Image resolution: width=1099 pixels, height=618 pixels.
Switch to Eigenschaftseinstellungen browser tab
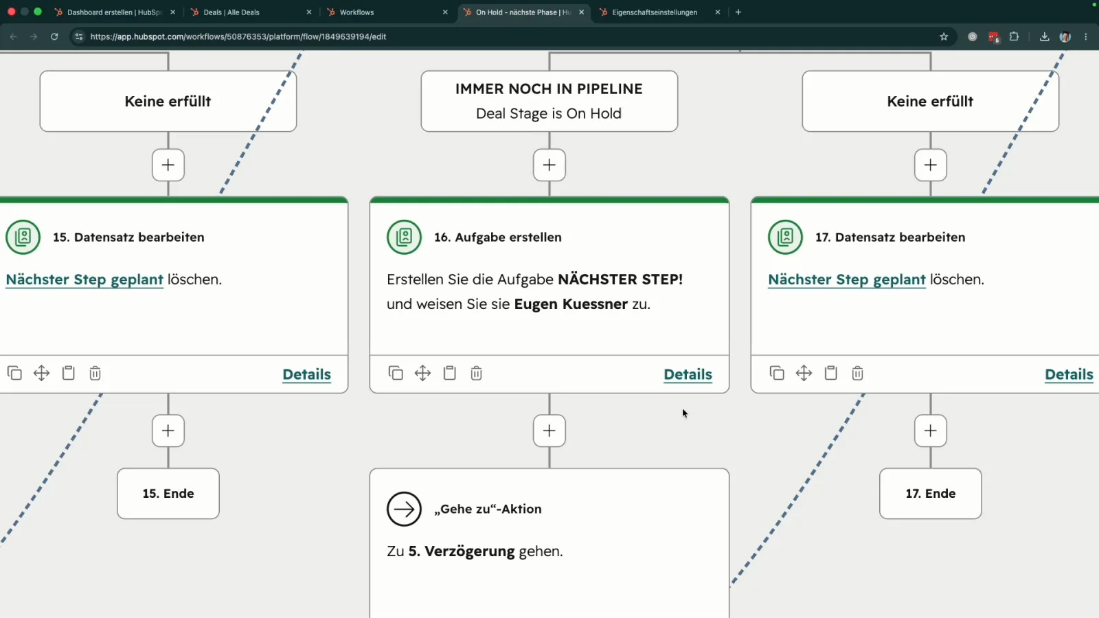pos(659,12)
